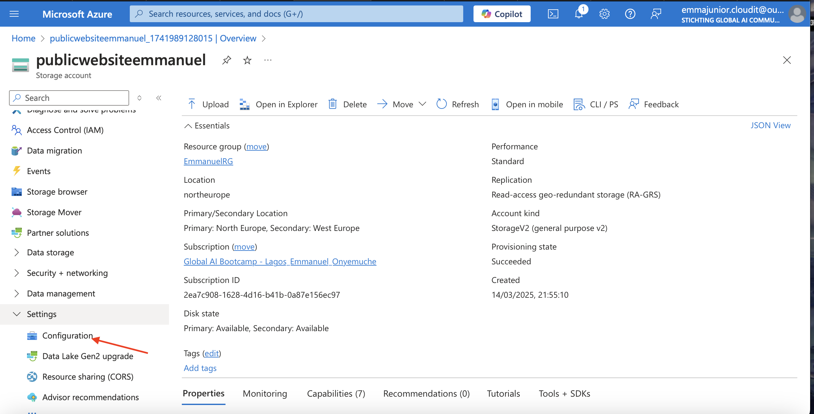Open Copilot
Screen dimensions: 814x414
pos(502,14)
